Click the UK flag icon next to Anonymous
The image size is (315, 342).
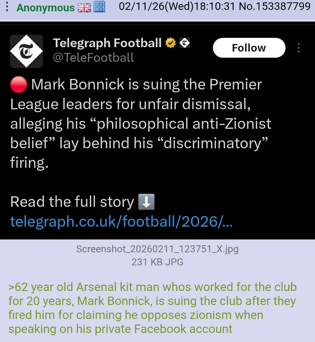[x=84, y=8]
